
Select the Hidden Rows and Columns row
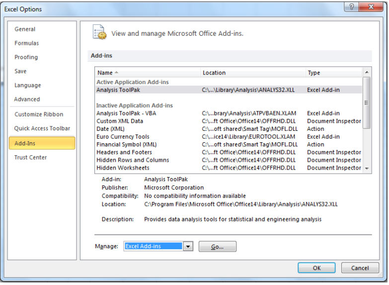click(229, 160)
